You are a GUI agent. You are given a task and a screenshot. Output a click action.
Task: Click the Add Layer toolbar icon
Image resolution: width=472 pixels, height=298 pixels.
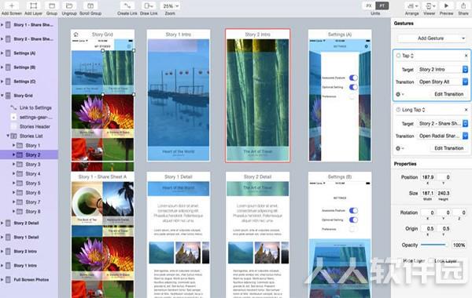[x=33, y=5]
